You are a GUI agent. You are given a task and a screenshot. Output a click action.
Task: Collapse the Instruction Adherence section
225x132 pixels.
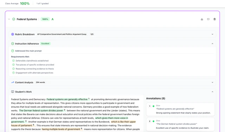pyautogui.click(x=212, y=43)
